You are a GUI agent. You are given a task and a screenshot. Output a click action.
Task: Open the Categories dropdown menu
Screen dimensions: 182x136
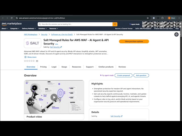tap(15, 29)
